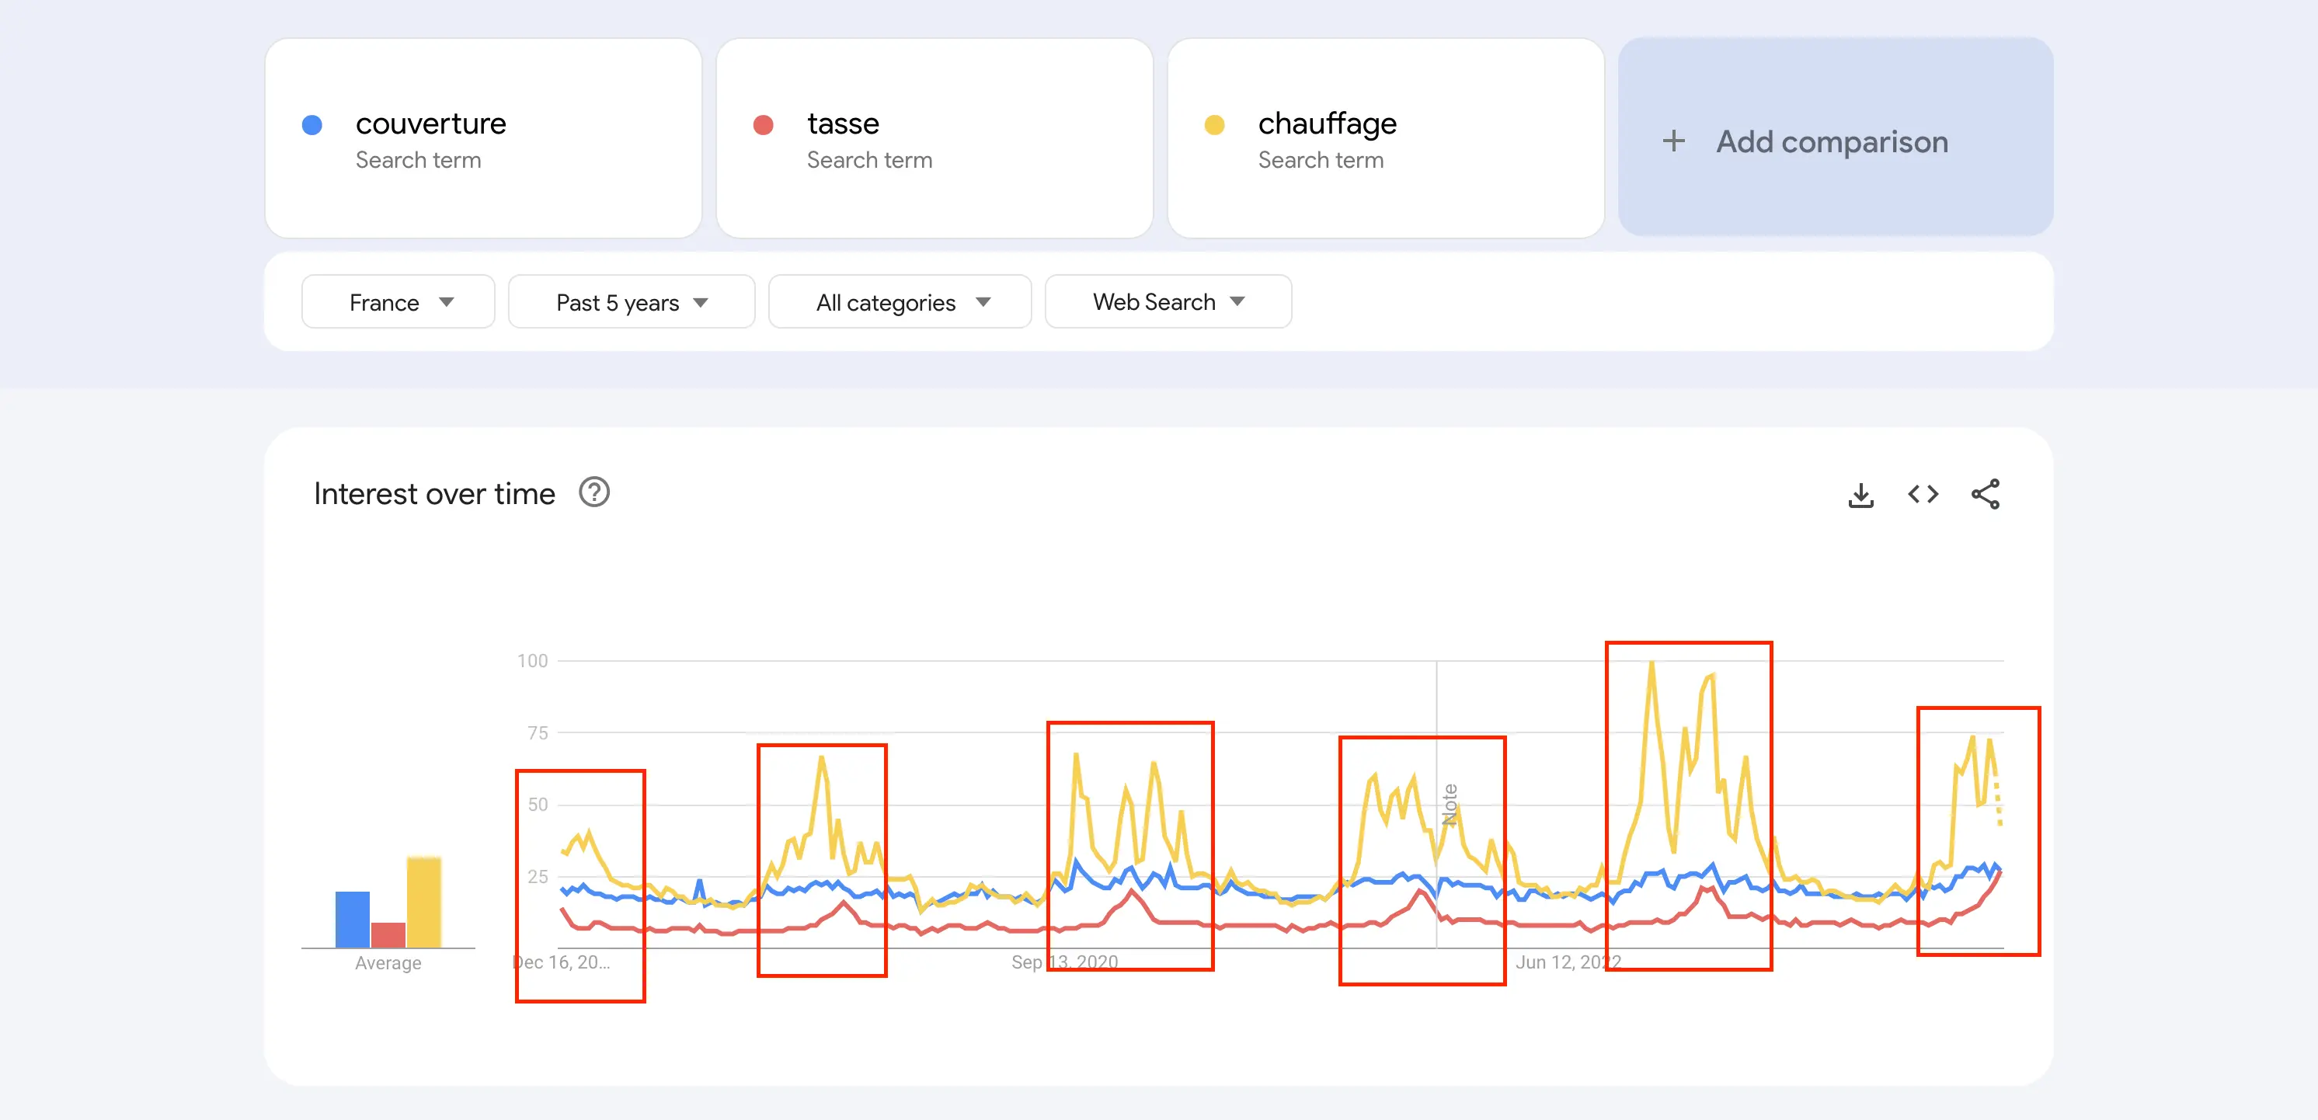Open the help icon next to Interest over time
Viewport: 2318px width, 1120px height.
594,492
